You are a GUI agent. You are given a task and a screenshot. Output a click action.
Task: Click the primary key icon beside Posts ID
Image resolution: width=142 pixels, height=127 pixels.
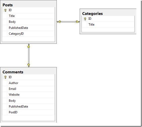point(6,10)
